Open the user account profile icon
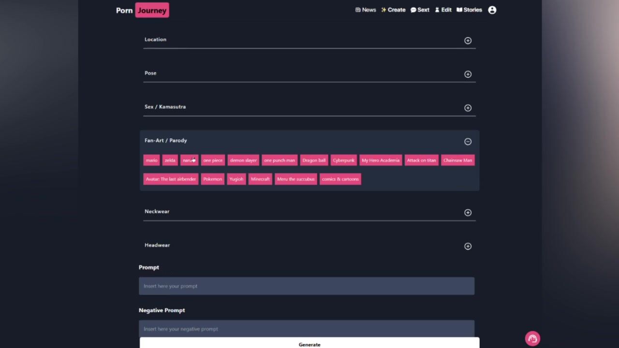This screenshot has height=348, width=619. click(x=492, y=10)
